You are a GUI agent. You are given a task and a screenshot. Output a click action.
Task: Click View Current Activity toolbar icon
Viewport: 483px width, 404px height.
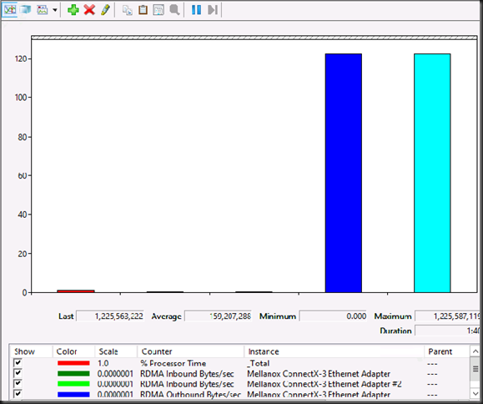click(9, 9)
